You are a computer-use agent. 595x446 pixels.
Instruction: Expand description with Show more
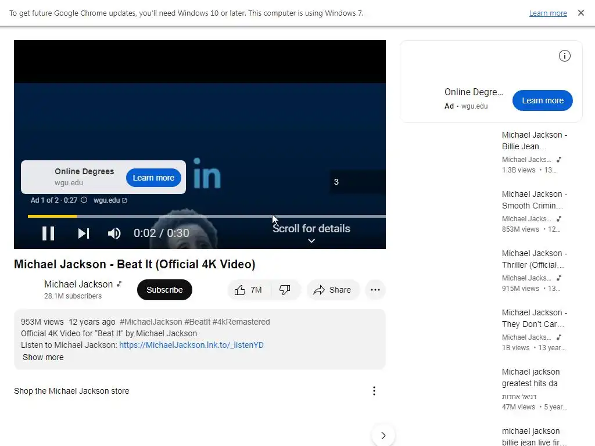[x=43, y=357]
